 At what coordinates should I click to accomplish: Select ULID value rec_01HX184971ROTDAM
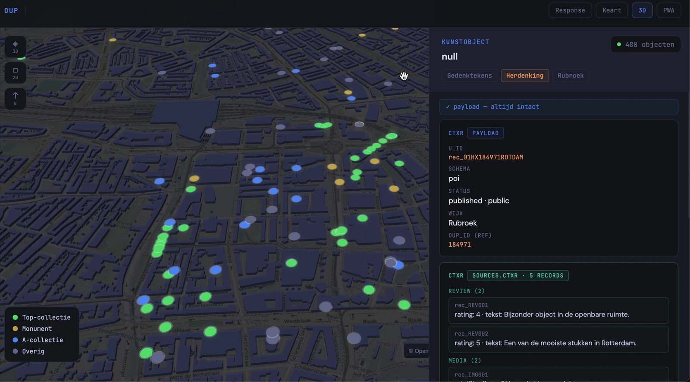[x=486, y=157]
